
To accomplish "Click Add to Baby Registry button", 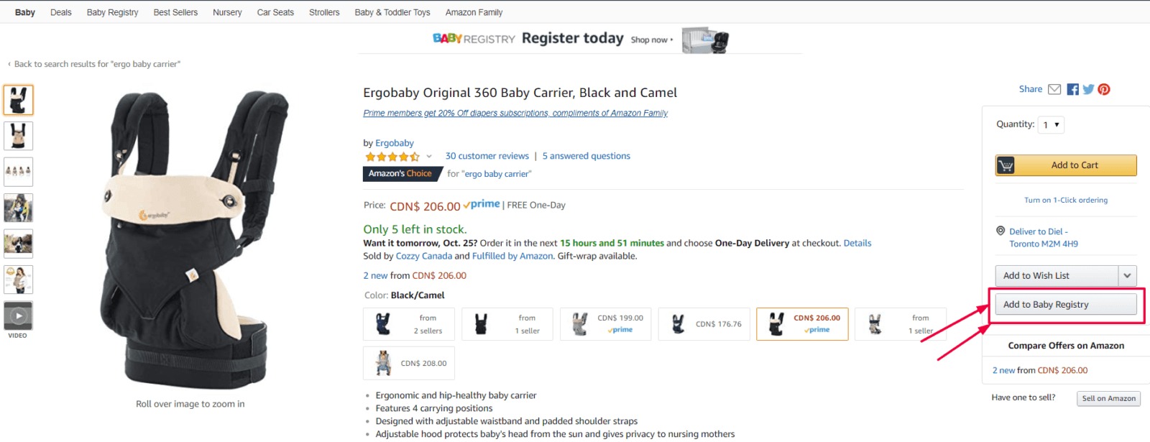I will pos(1065,305).
